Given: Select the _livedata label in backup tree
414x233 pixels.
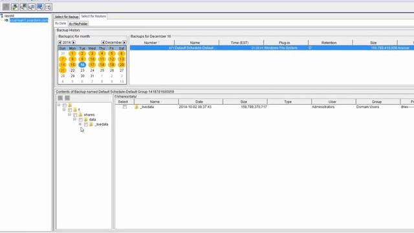Looking at the screenshot, I should pyautogui.click(x=102, y=124).
